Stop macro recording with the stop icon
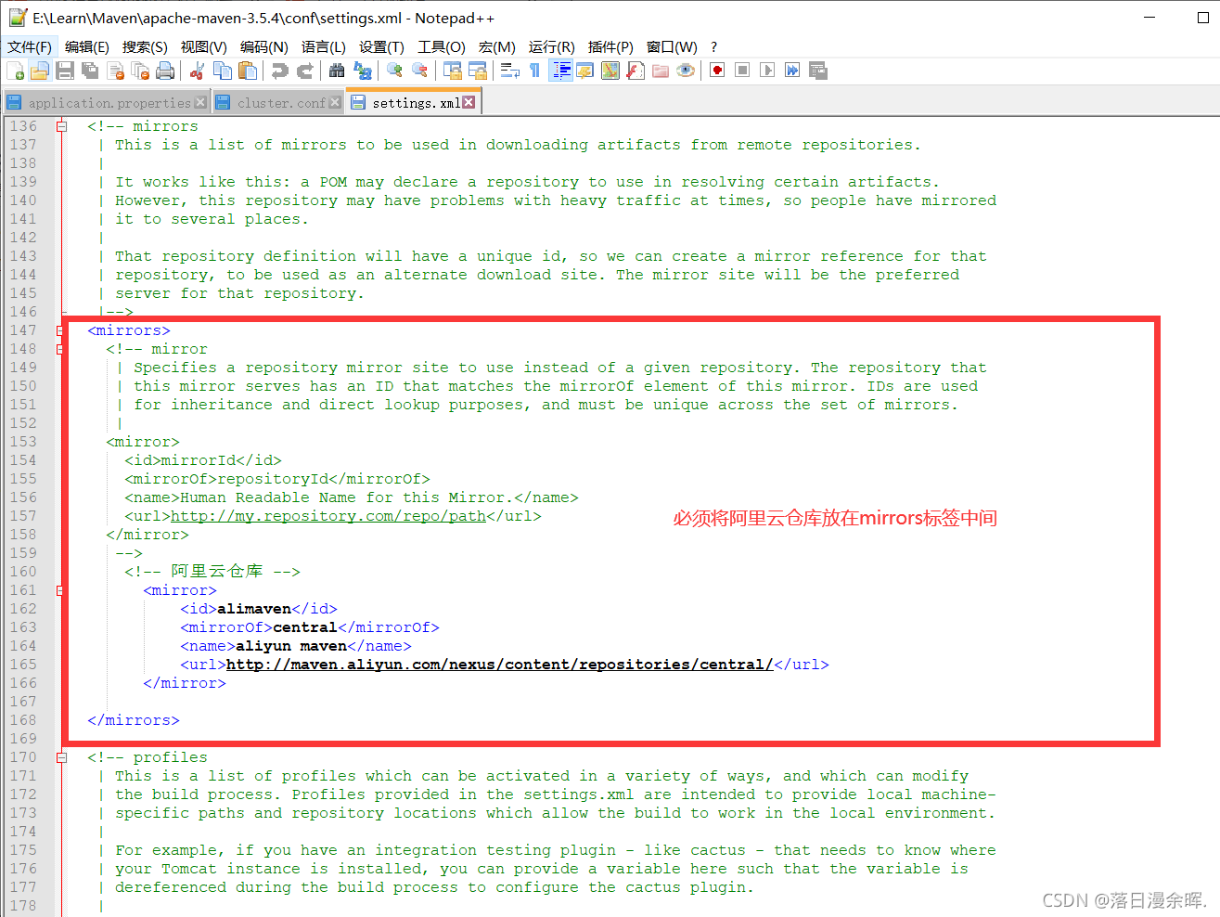This screenshot has height=917, width=1220. [x=742, y=71]
